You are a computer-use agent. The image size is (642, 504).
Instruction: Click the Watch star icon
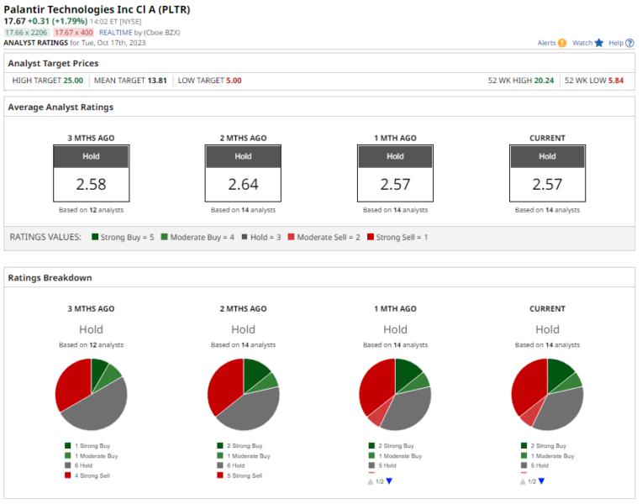599,43
